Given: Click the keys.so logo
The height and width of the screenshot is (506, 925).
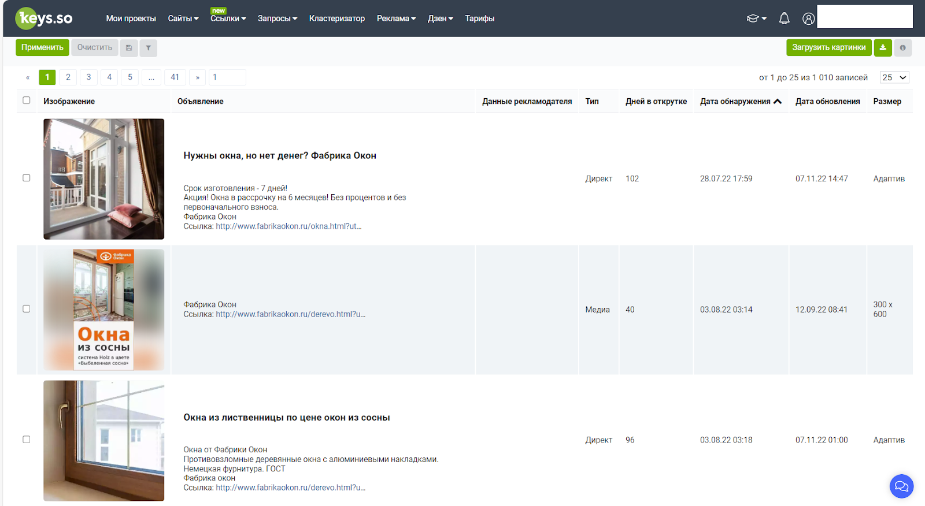Looking at the screenshot, I should [44, 18].
